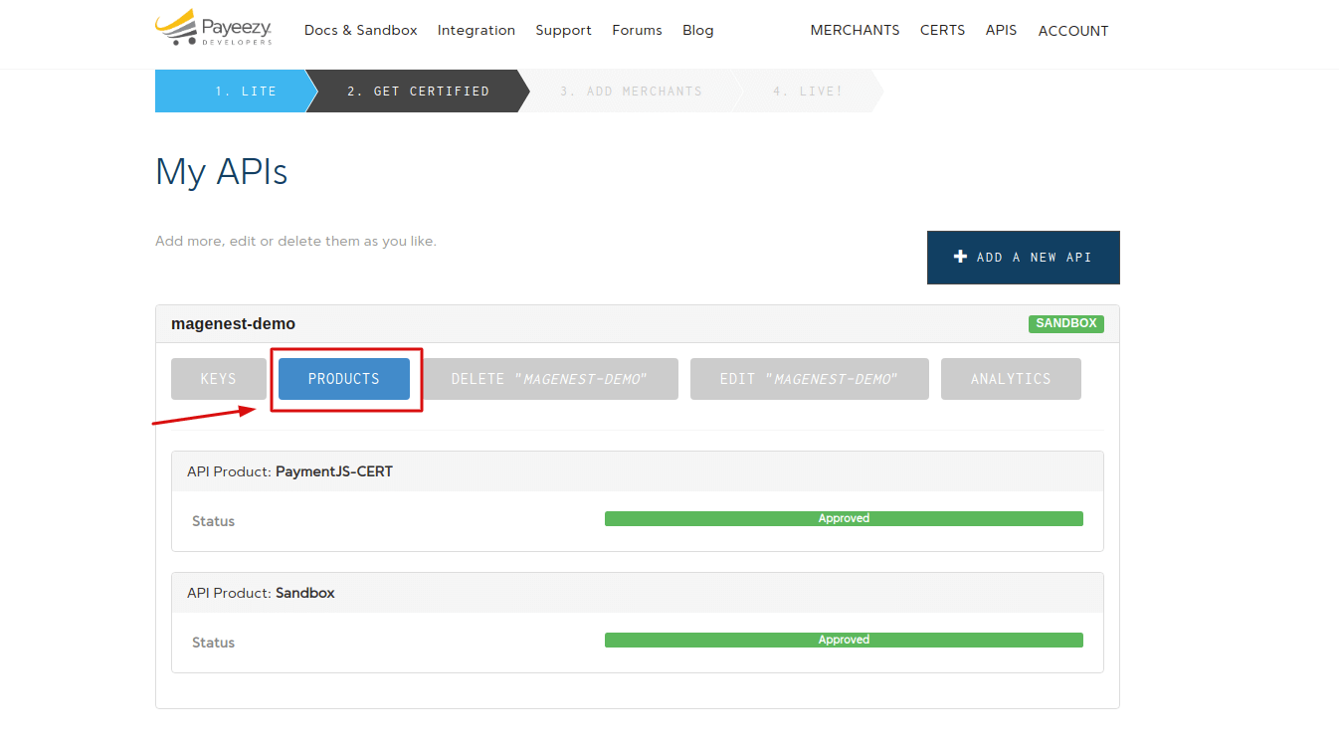The image size is (1339, 742).
Task: Click the magenest-demo API title
Action: 233,324
